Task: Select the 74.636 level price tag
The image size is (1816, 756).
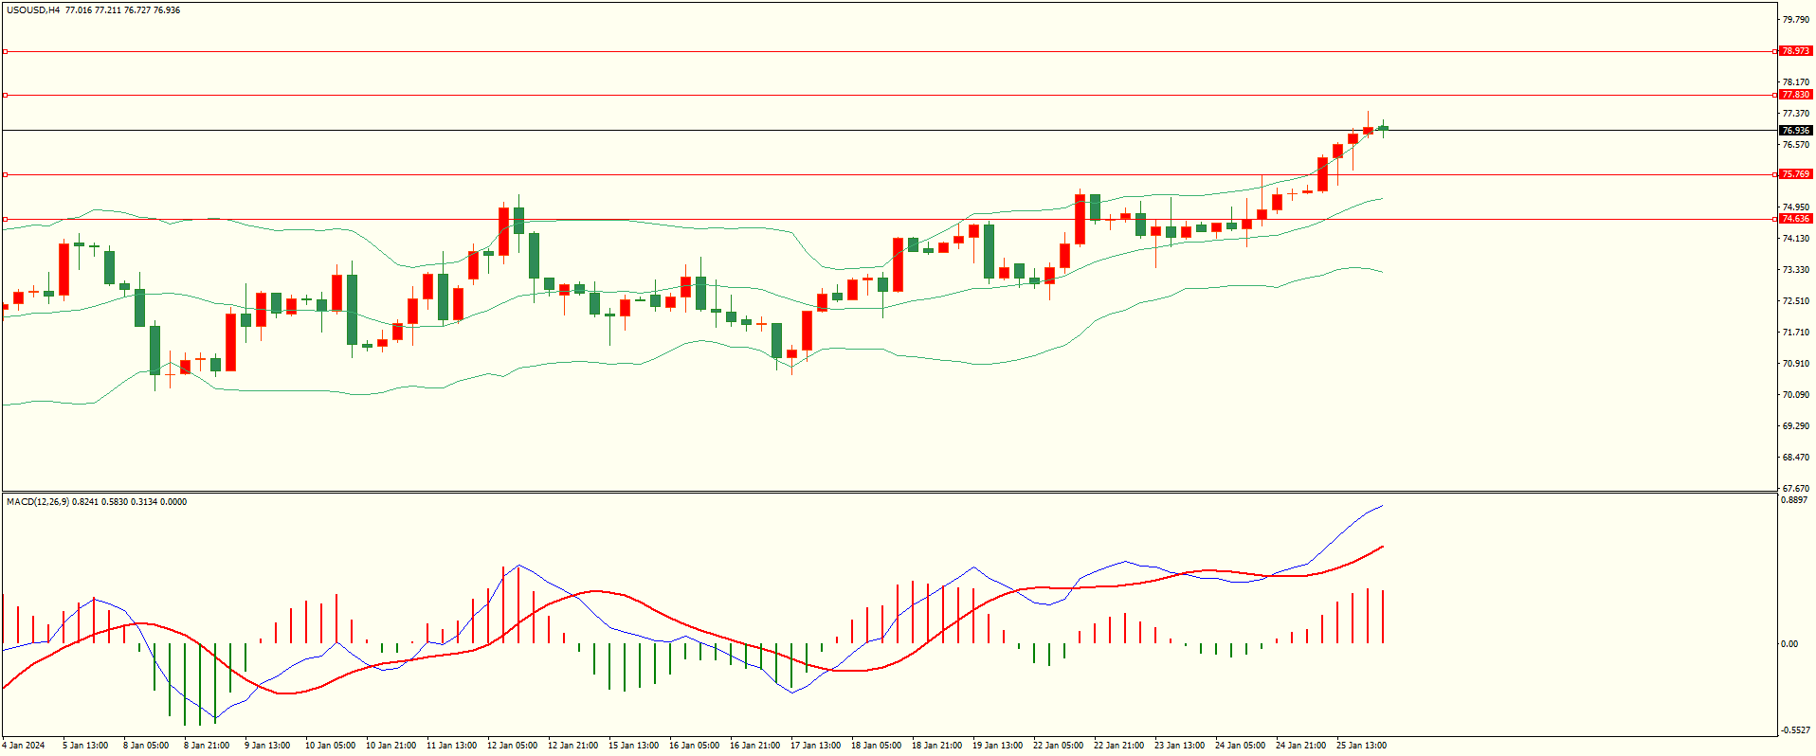Action: click(x=1795, y=219)
